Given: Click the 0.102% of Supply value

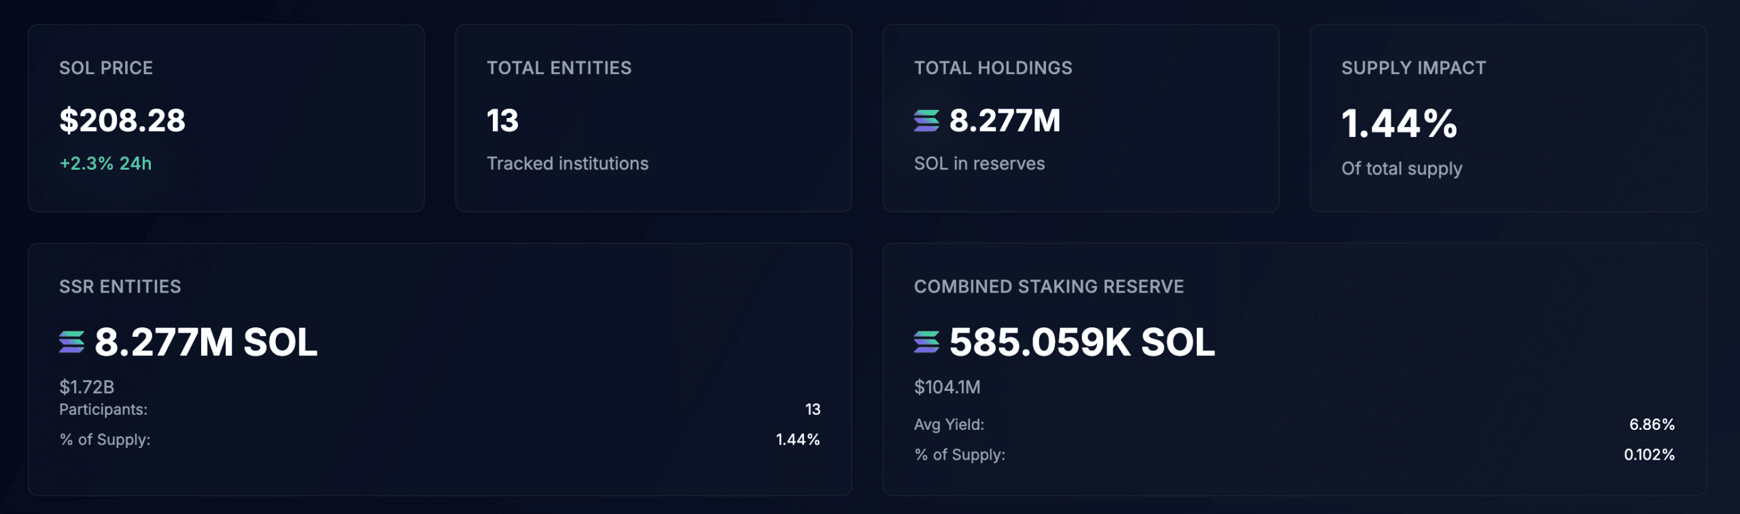Looking at the screenshot, I should [1649, 455].
